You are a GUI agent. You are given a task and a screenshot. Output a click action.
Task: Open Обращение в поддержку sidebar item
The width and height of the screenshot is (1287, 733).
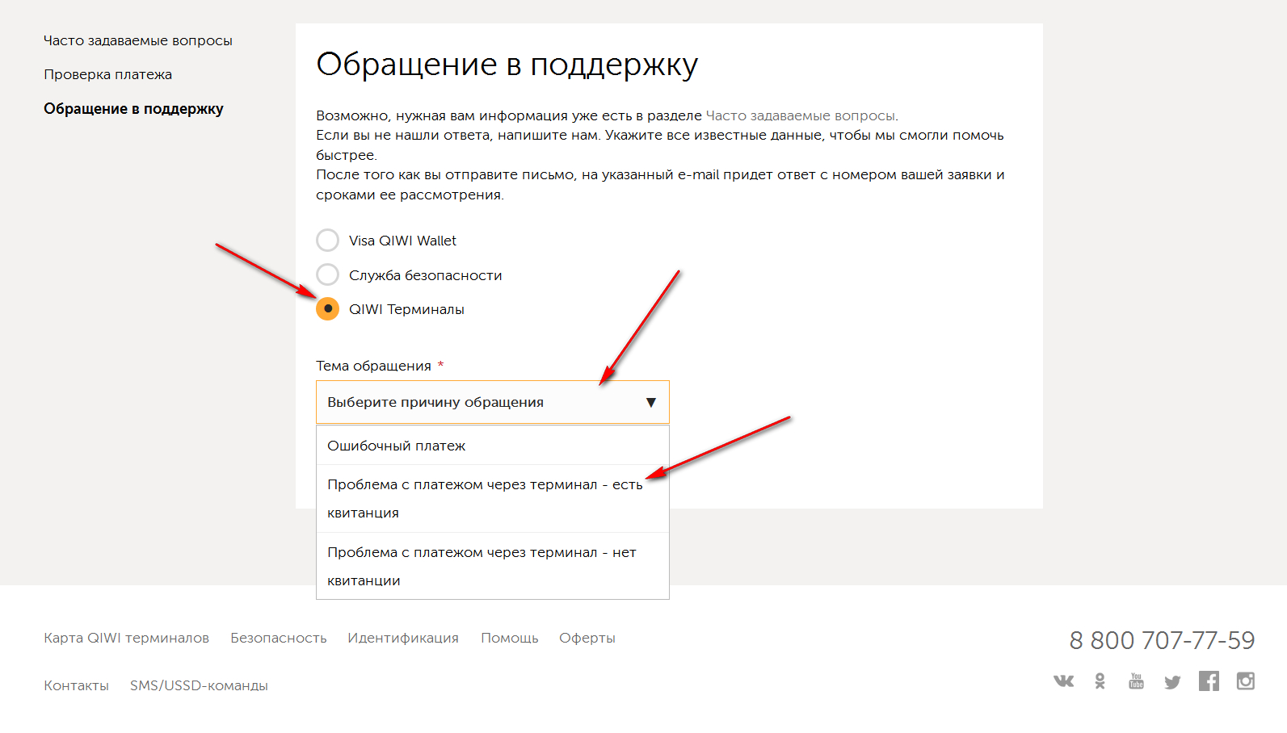click(x=133, y=109)
